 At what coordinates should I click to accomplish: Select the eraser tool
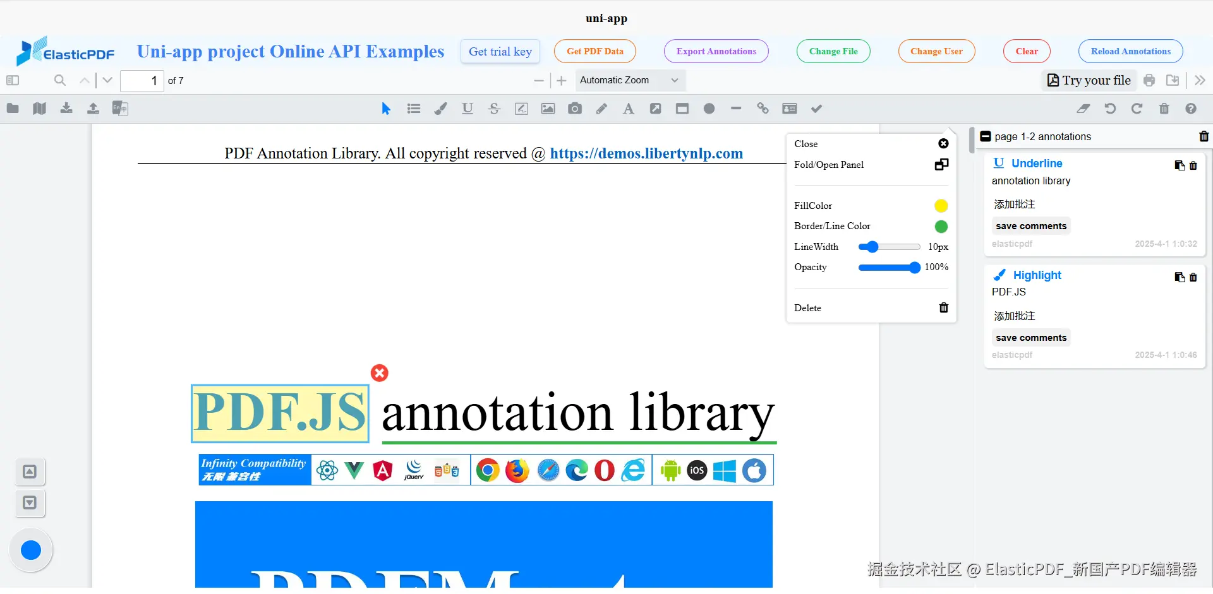click(x=1083, y=109)
